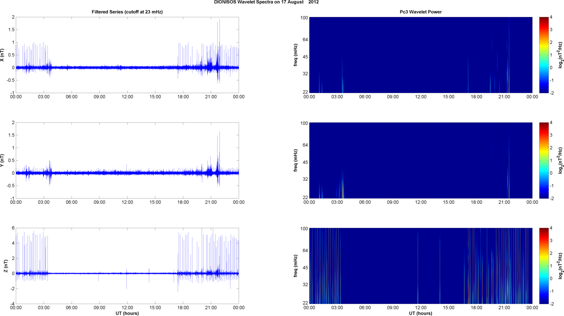Click the top Pc3 wavelet spectrogram
The height and width of the screenshot is (316, 564).
coord(421,55)
